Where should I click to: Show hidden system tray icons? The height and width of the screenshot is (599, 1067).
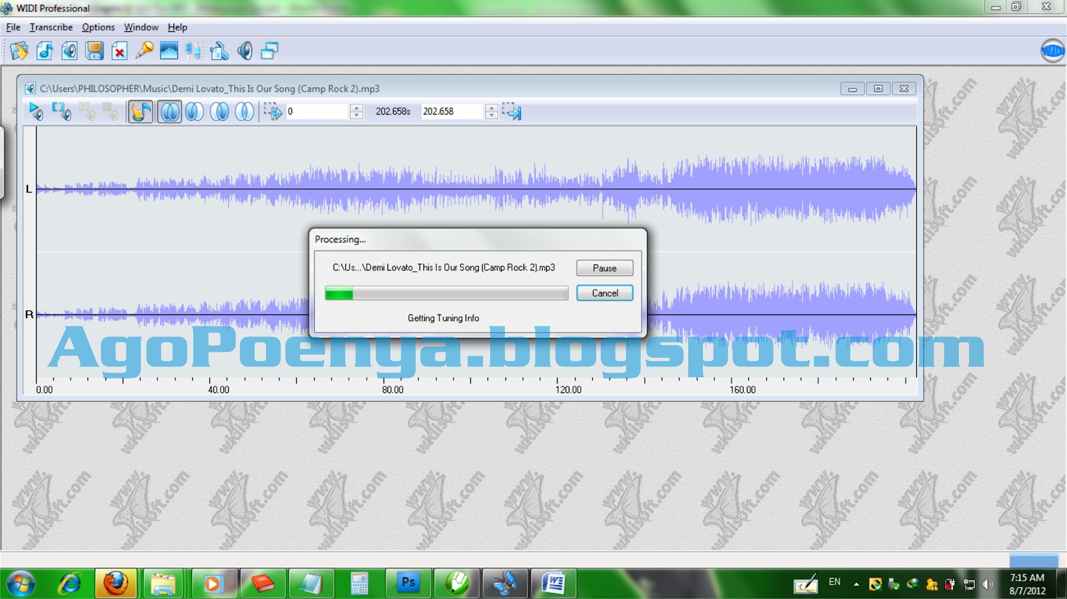(856, 584)
